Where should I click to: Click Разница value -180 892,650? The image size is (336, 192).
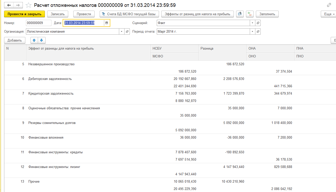[235, 152]
